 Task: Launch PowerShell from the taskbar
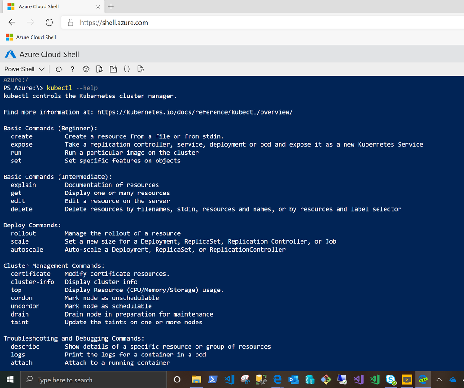pos(212,380)
